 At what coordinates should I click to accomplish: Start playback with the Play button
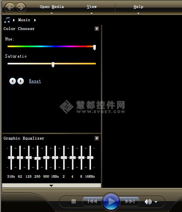(x=111, y=202)
